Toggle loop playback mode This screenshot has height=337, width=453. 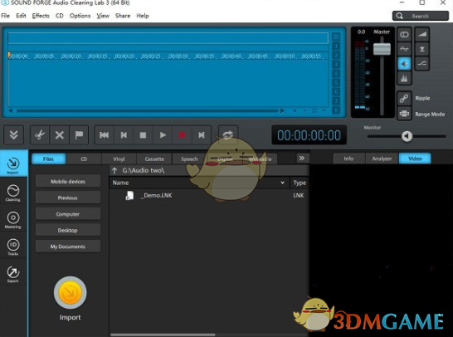228,135
